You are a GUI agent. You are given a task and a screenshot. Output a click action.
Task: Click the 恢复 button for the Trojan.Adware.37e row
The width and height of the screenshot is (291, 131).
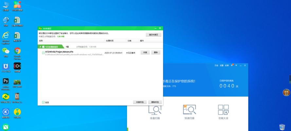145,52
